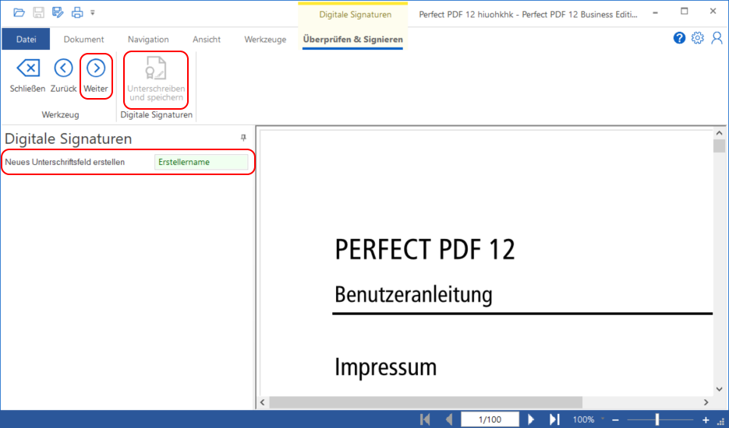Go back with the Zurück button

pyautogui.click(x=63, y=75)
